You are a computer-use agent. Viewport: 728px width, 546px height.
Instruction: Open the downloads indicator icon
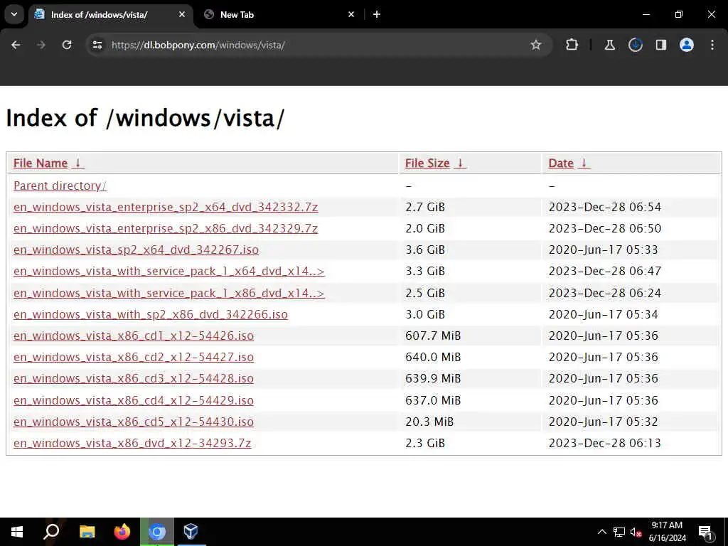[635, 45]
